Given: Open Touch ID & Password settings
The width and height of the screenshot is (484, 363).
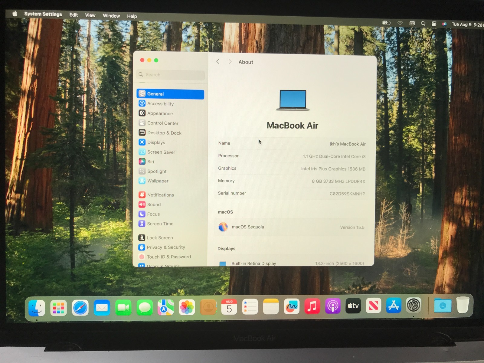Looking at the screenshot, I should coord(168,257).
